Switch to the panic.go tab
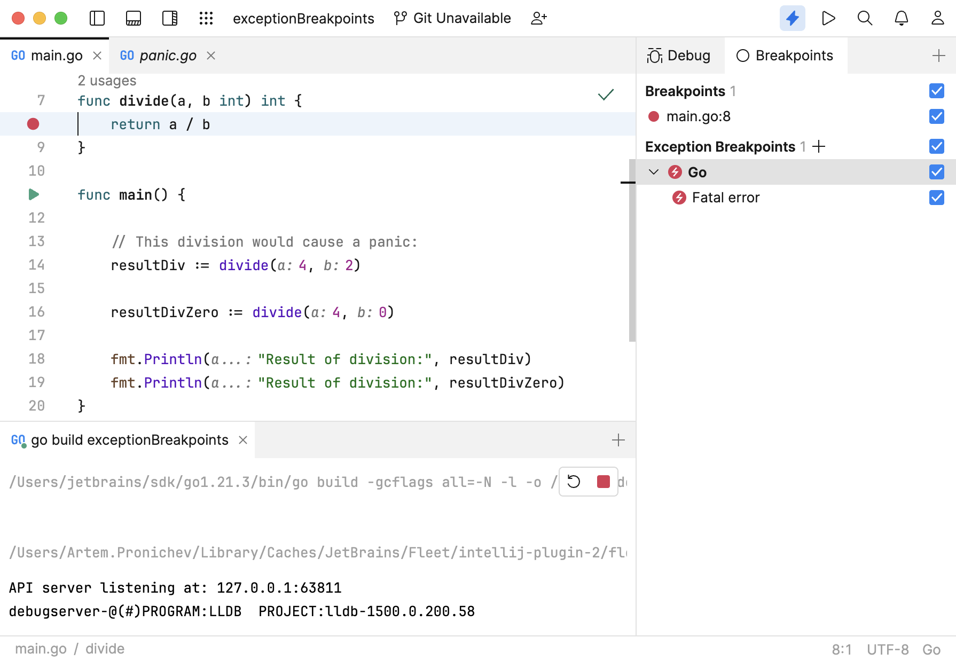 [167, 55]
